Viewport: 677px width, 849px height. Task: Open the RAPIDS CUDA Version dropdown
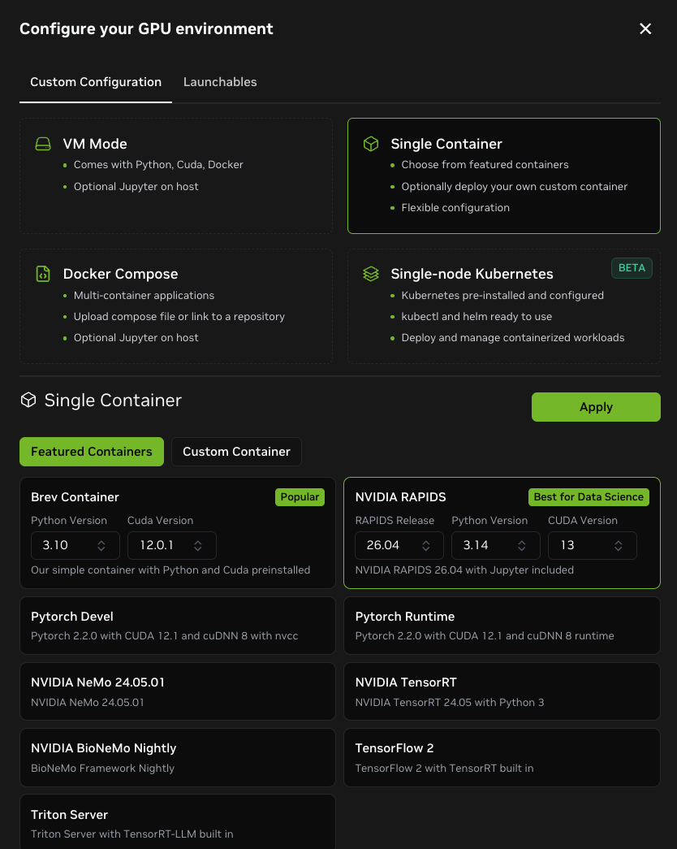tap(592, 545)
